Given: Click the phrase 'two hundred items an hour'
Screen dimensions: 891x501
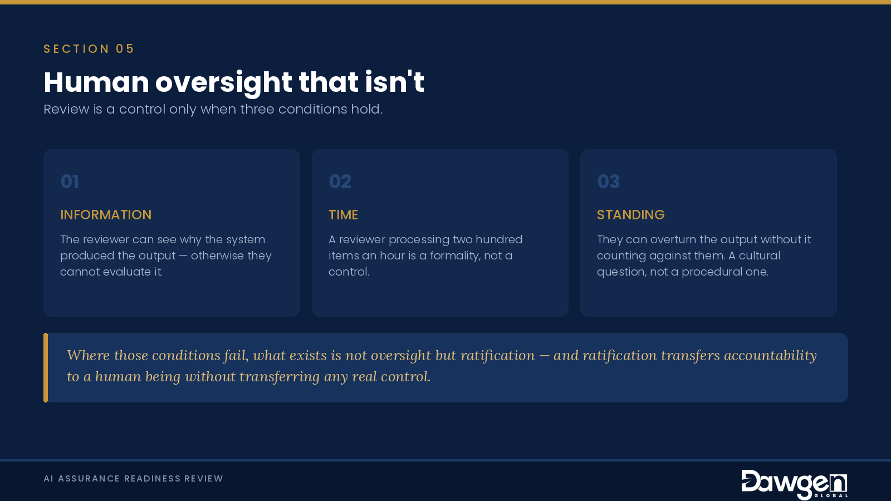Looking at the screenshot, I should coord(425,248).
